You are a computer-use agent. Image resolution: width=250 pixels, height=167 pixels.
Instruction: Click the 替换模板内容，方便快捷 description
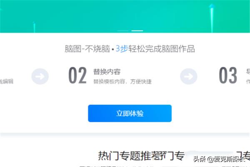122,81
